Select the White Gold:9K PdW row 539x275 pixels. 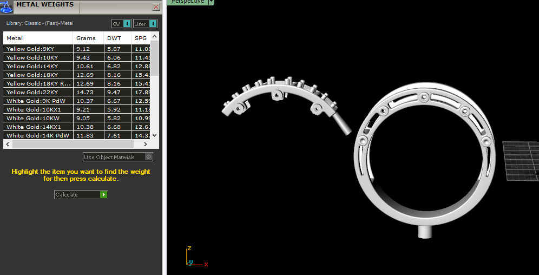point(77,101)
